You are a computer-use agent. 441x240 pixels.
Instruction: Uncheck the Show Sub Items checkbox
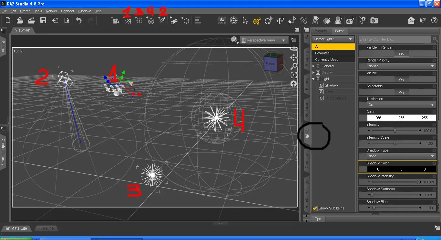click(315, 208)
